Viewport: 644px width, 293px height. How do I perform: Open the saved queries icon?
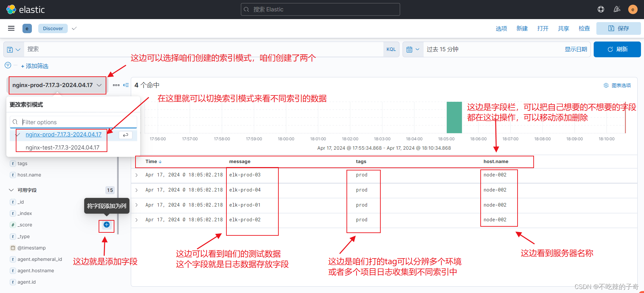13,50
